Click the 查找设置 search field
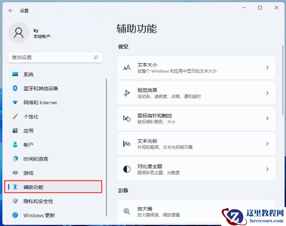This screenshot has height=226, width=286. pyautogui.click(x=55, y=58)
